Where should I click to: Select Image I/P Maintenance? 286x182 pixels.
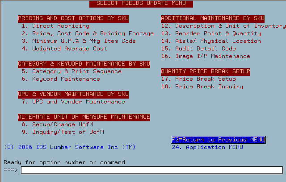click(x=206, y=56)
